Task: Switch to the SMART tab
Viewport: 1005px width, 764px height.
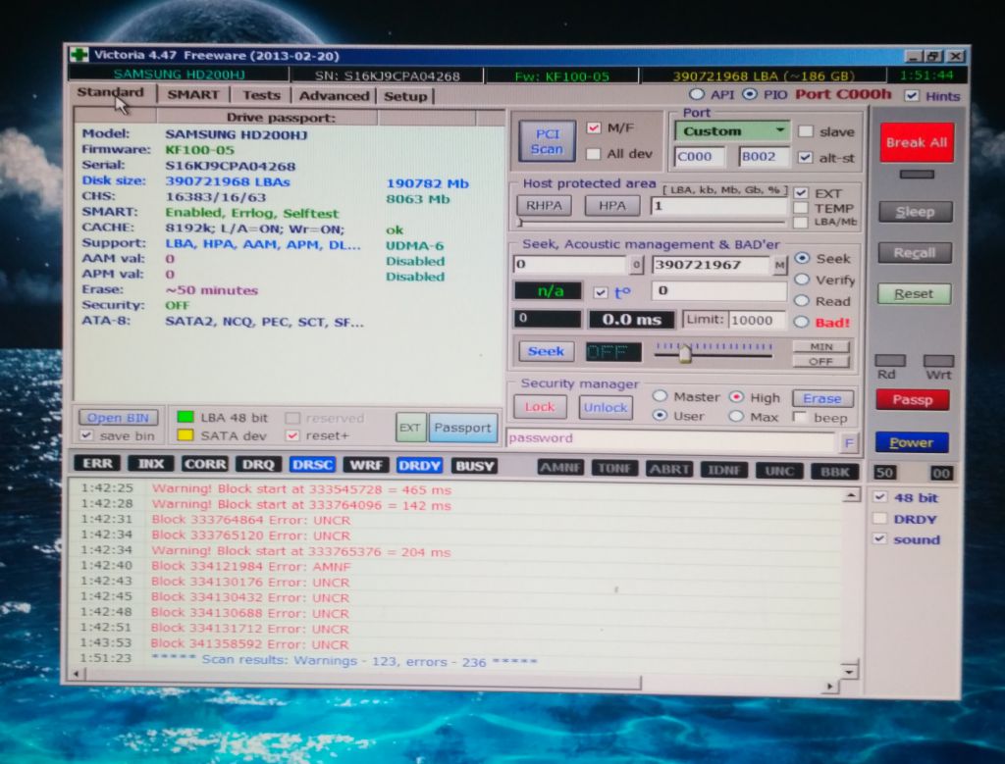Action: [x=193, y=95]
